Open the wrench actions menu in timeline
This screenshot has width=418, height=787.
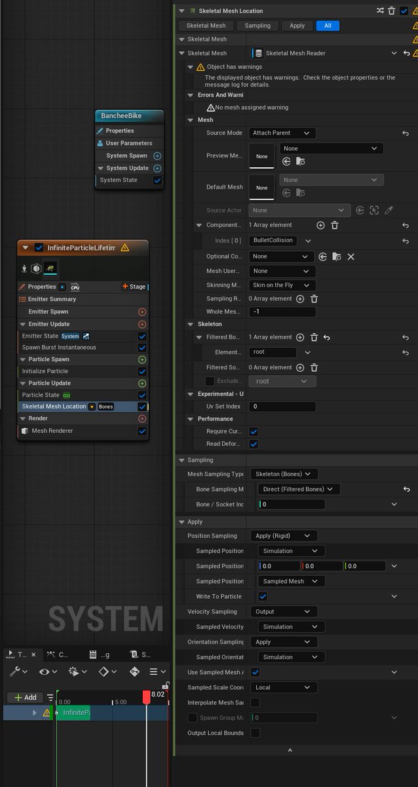point(17,672)
